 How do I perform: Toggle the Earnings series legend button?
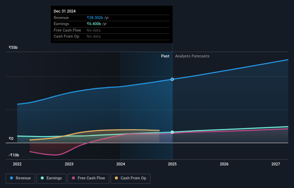[x=51, y=178]
